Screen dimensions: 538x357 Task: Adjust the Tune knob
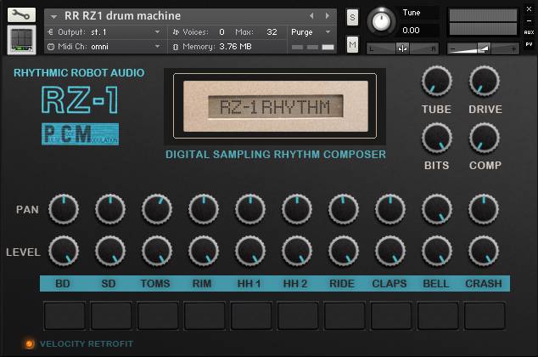(382, 21)
